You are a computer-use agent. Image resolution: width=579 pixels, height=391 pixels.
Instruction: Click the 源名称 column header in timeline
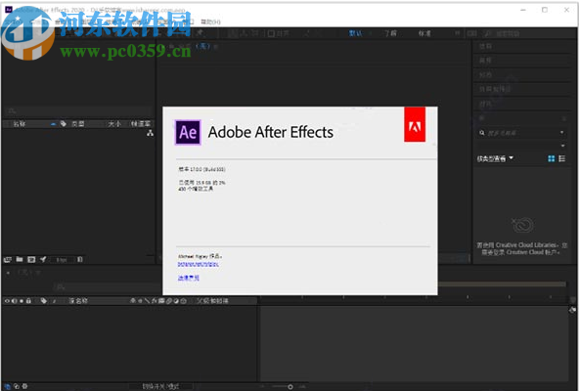(x=78, y=301)
